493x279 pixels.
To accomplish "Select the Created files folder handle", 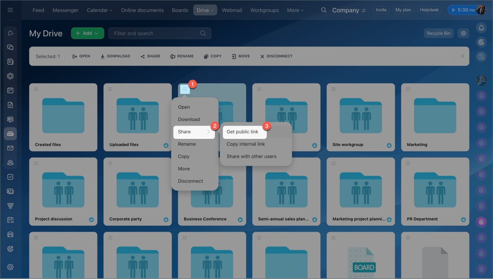I will click(x=36, y=89).
